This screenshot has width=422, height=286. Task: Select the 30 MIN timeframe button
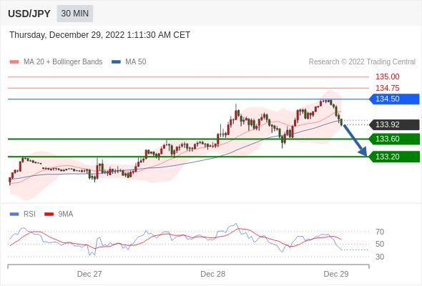click(75, 14)
